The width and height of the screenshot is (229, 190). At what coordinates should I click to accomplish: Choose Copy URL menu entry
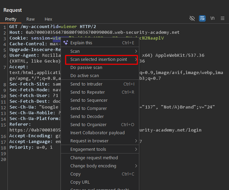click(100, 182)
